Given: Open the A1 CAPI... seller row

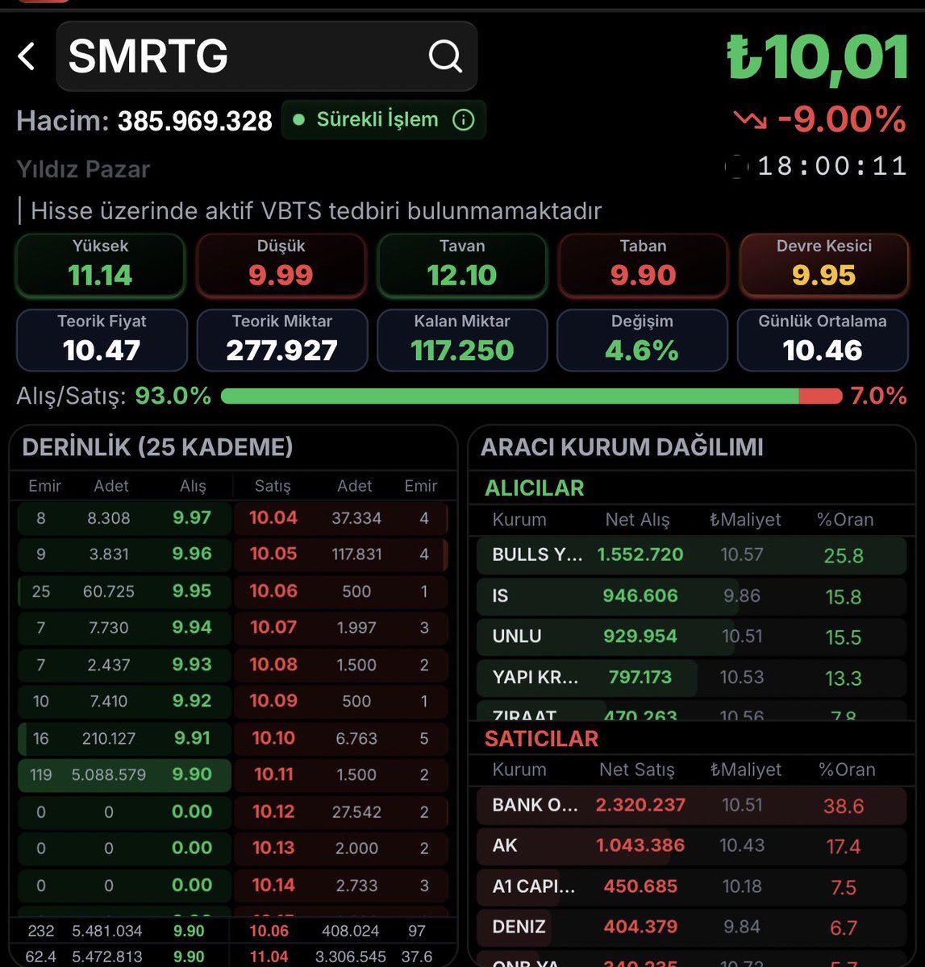Looking at the screenshot, I should (x=691, y=886).
